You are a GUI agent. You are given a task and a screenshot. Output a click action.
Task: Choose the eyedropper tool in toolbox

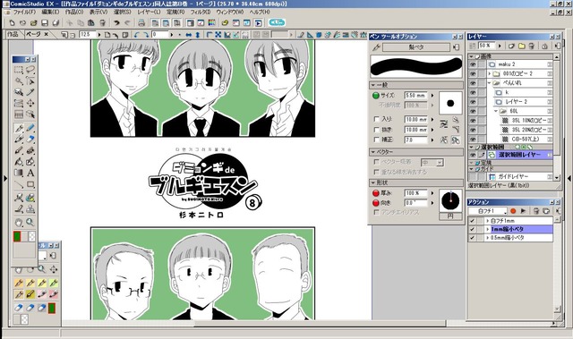tap(30, 92)
